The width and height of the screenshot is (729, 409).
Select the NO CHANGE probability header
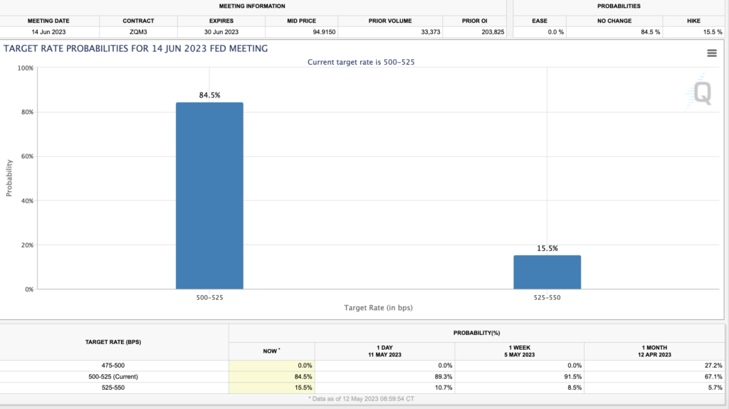(614, 21)
